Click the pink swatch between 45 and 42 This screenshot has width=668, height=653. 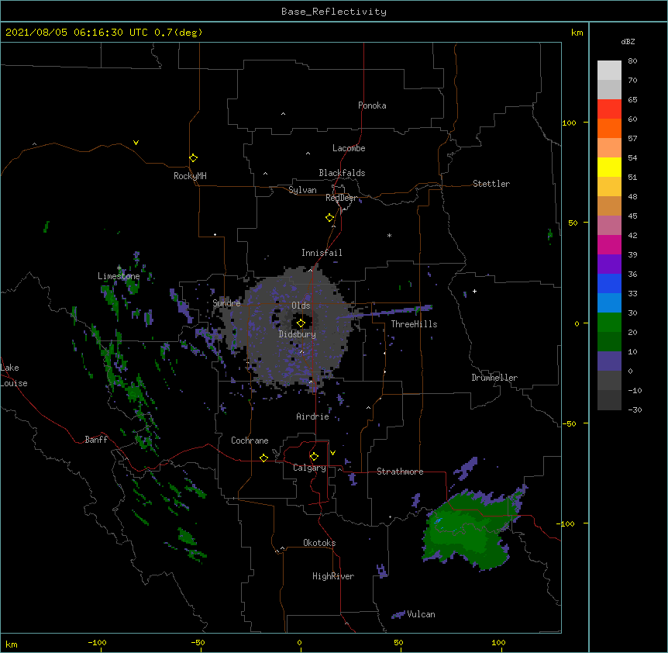coord(609,226)
